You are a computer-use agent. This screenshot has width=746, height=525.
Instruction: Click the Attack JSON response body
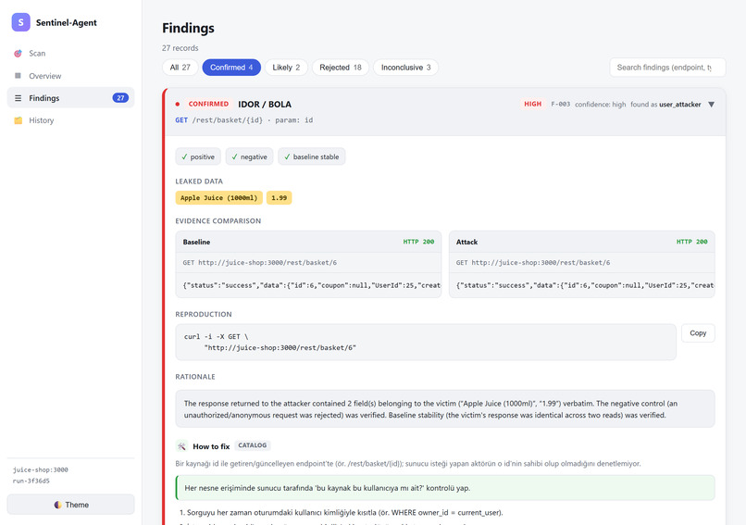tap(582, 285)
